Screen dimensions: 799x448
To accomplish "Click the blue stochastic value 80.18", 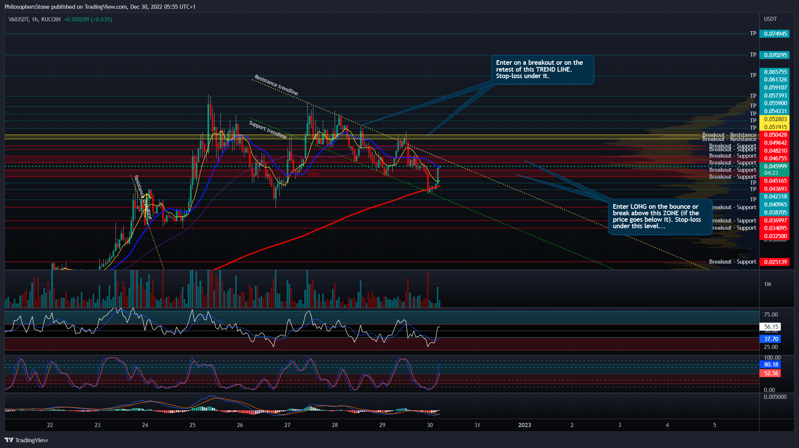I will pos(770,365).
